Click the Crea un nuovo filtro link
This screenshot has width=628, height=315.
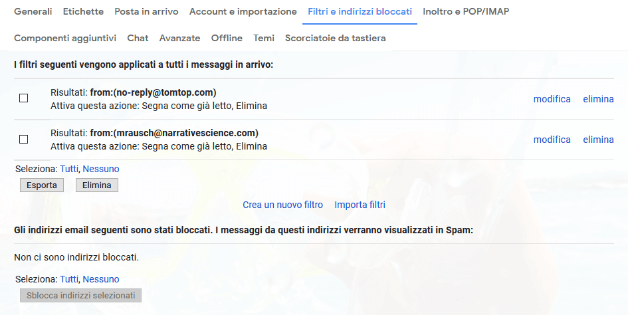click(x=282, y=205)
